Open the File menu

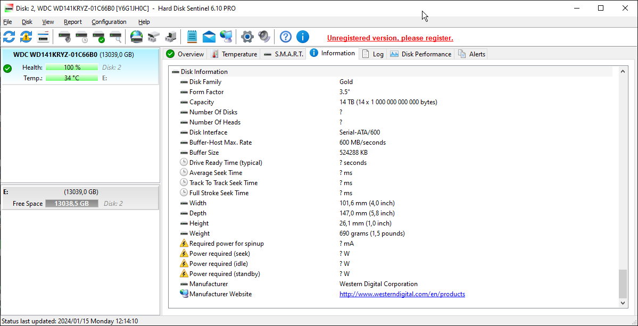tap(7, 22)
